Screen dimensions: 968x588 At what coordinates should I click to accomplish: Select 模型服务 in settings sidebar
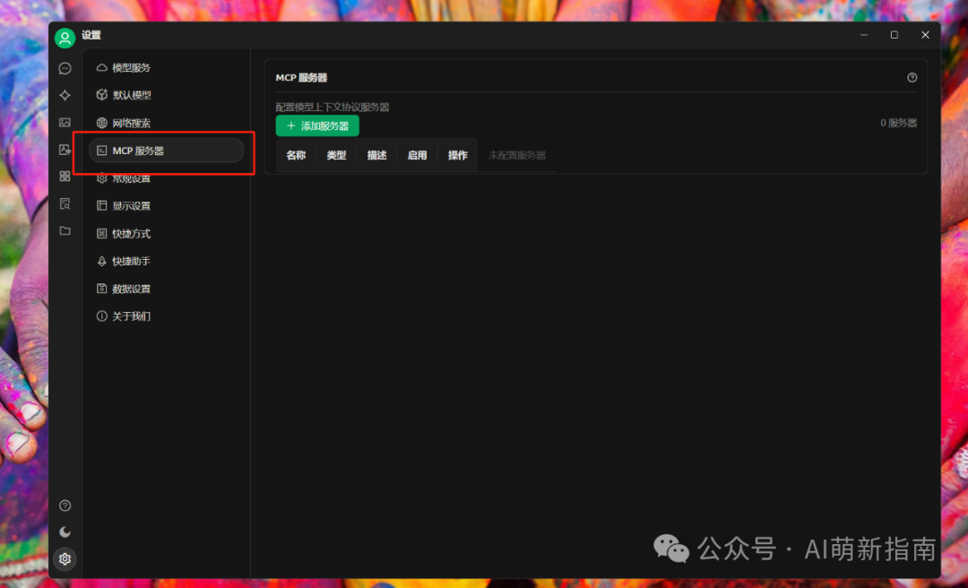click(x=128, y=67)
